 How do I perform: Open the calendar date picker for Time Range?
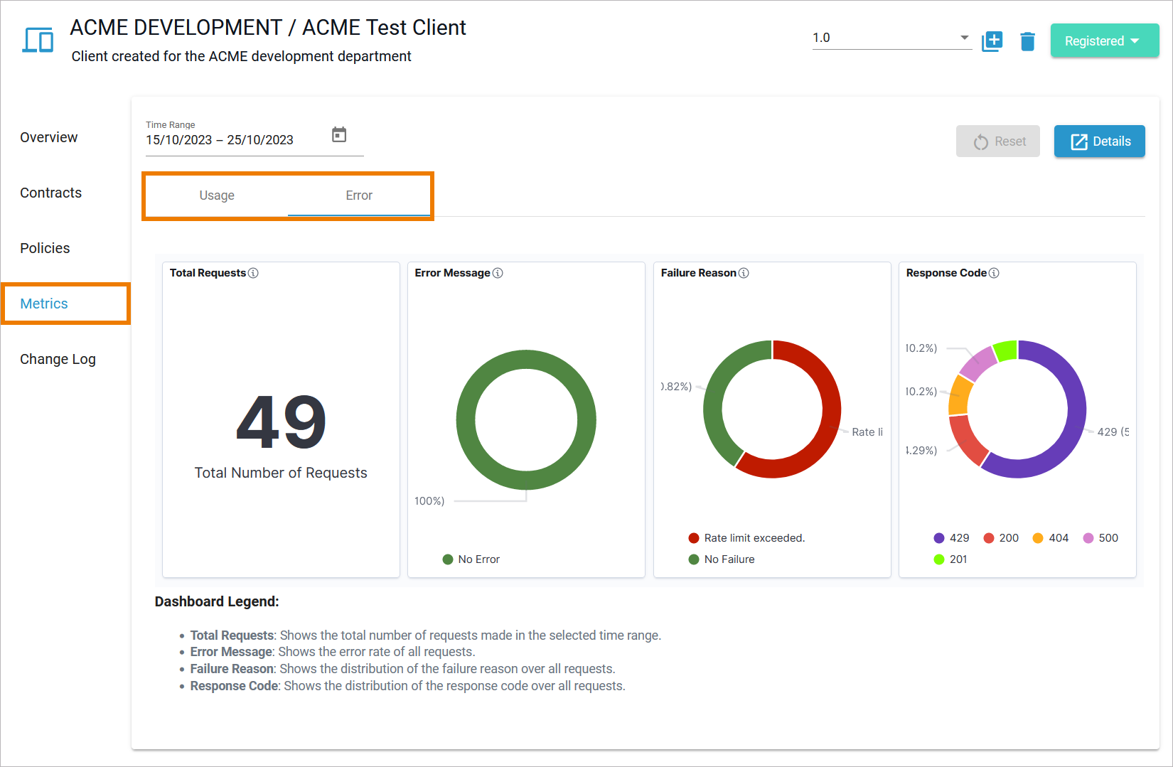coord(339,134)
